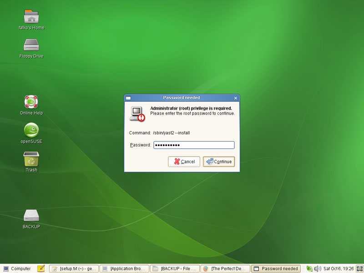Switch to setup.txt gedit taskbar window
The height and width of the screenshot is (273, 364).
point(74,268)
